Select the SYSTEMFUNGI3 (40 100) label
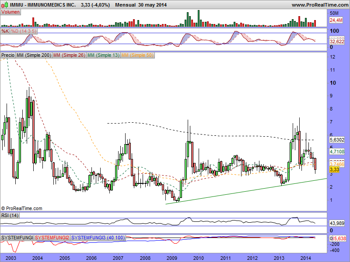Screen dimensions: 350x262 98,238
